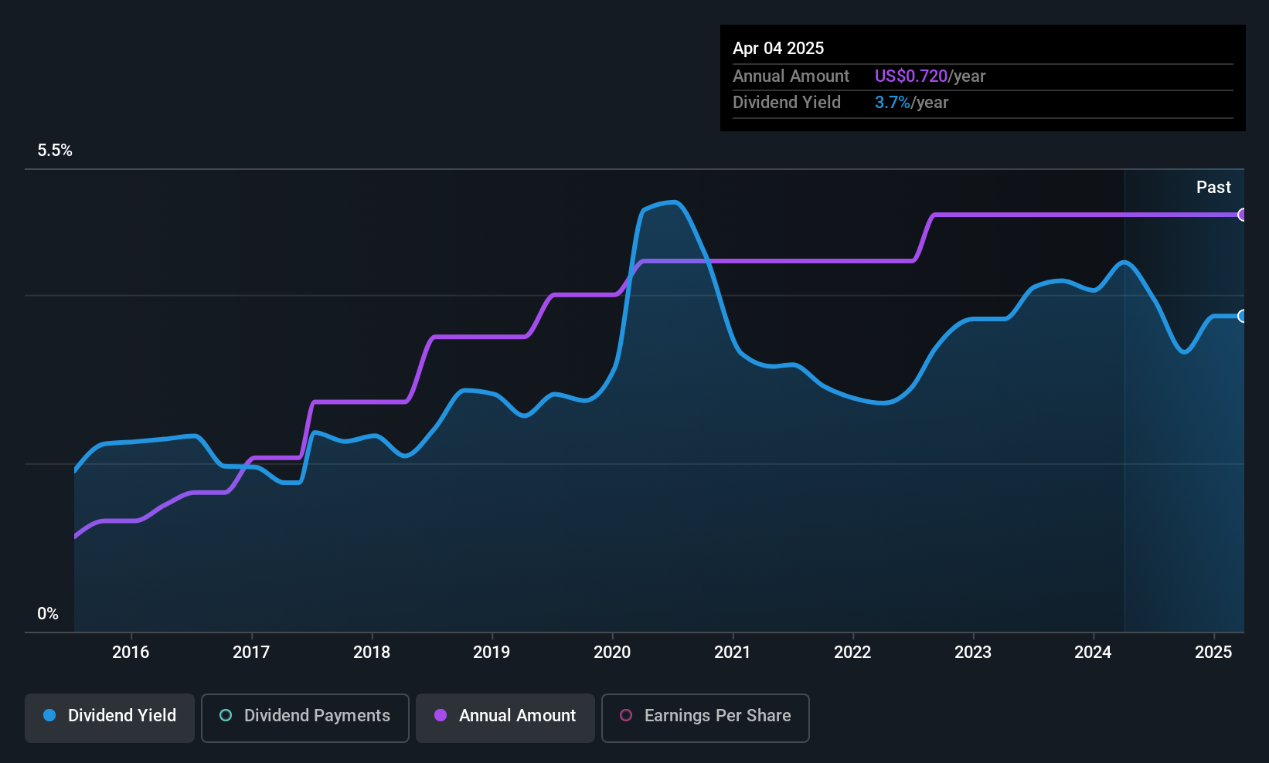Select the blue endpoint marker on Dividend Yield line

[1242, 316]
